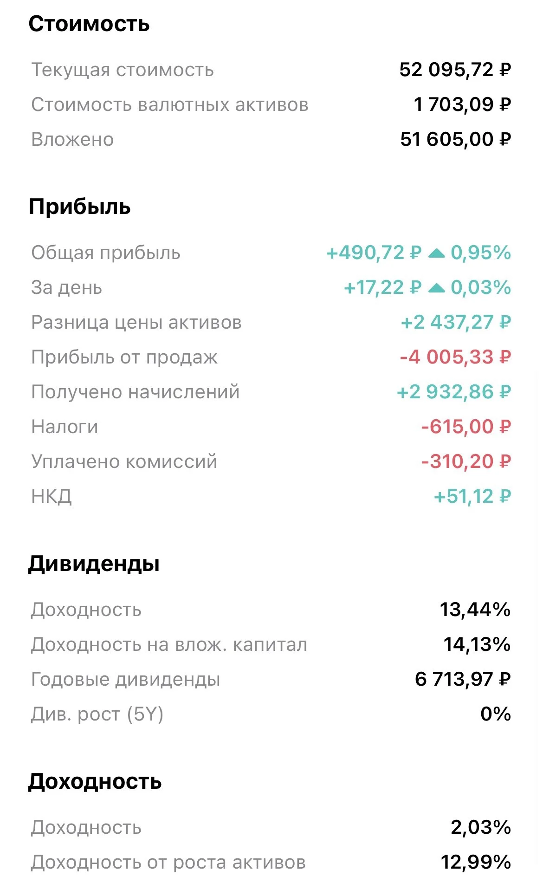Select the Див. рост (5Y) label
Screen dimensions: 543x883
click(97, 714)
